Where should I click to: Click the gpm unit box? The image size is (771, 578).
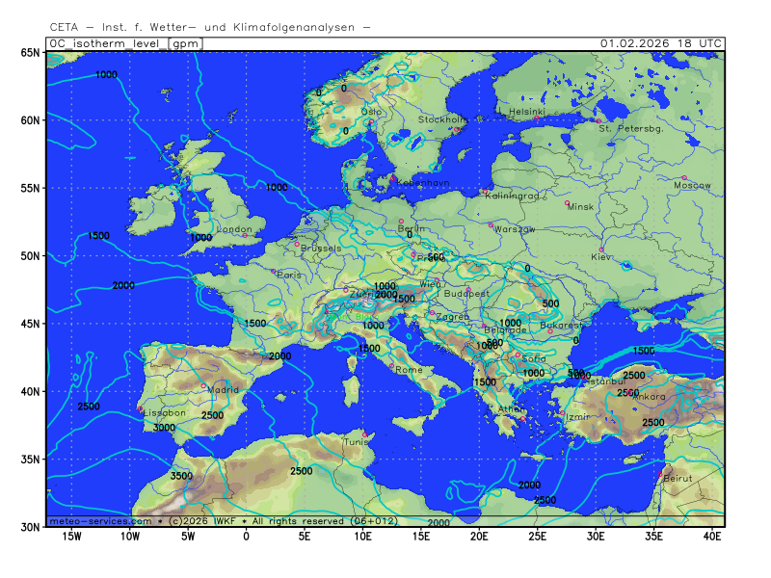[184, 43]
